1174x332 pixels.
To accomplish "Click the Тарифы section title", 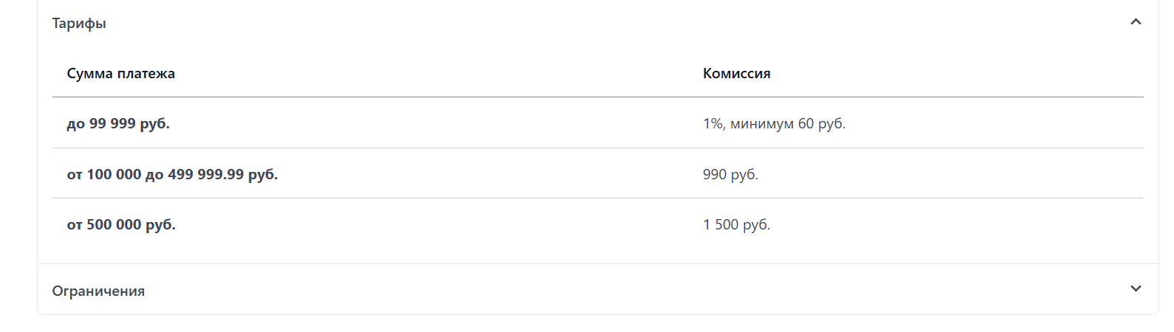I will coord(79,24).
